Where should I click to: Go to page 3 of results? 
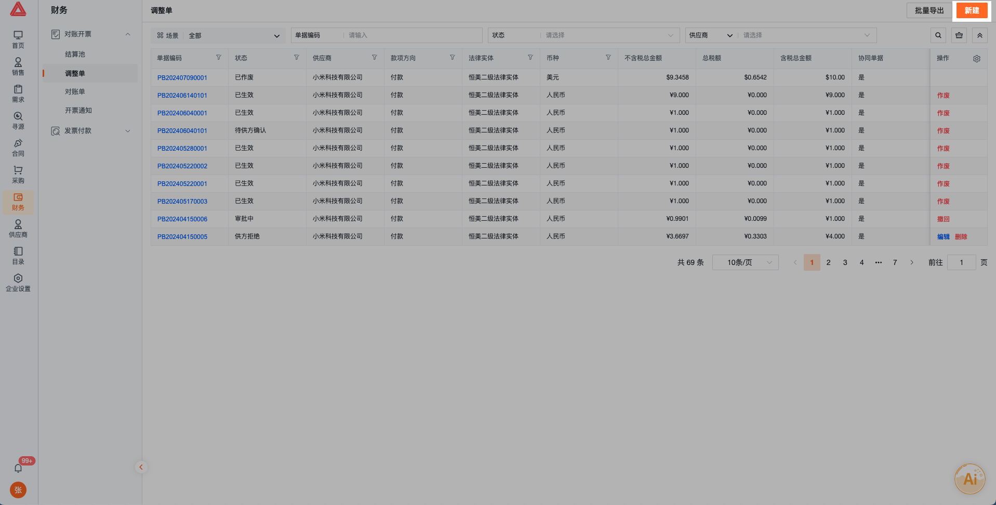(845, 262)
